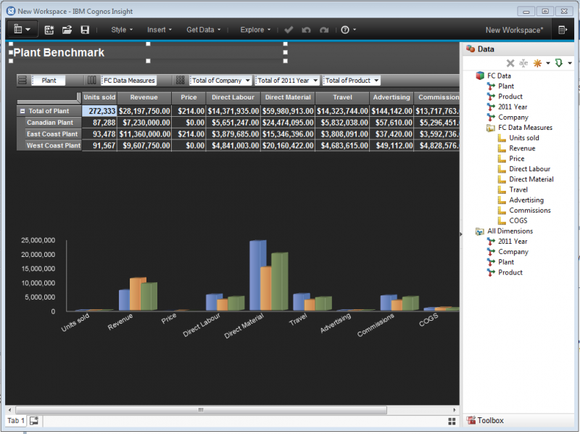This screenshot has height=434, width=580.
Task: Select Tab 1 at the bottom
Action: click(14, 420)
